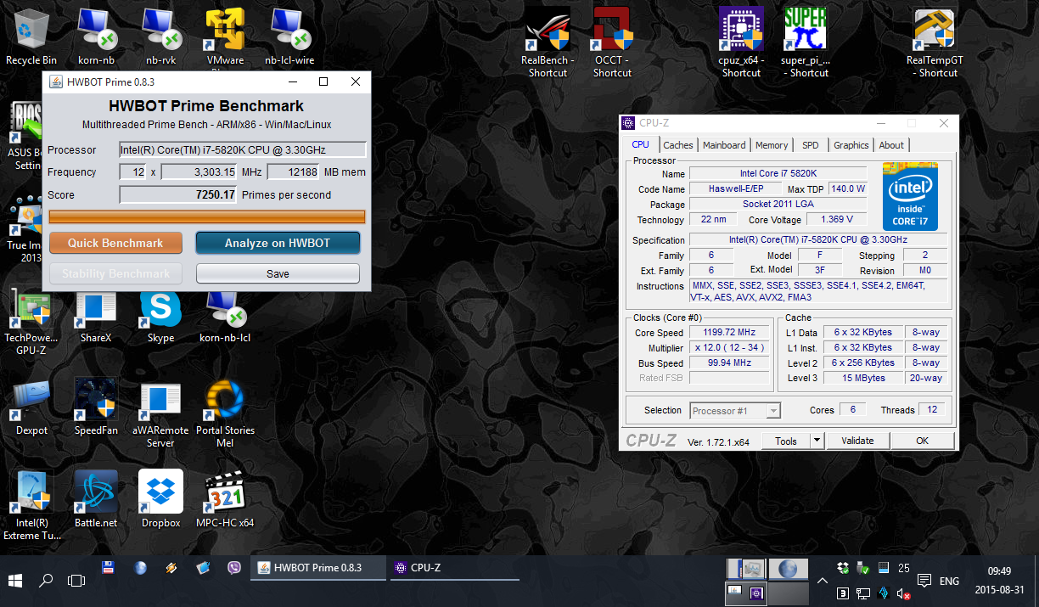Launch the MPC-HC x64 player icon
Screen dimensions: 1039x607
pos(225,500)
